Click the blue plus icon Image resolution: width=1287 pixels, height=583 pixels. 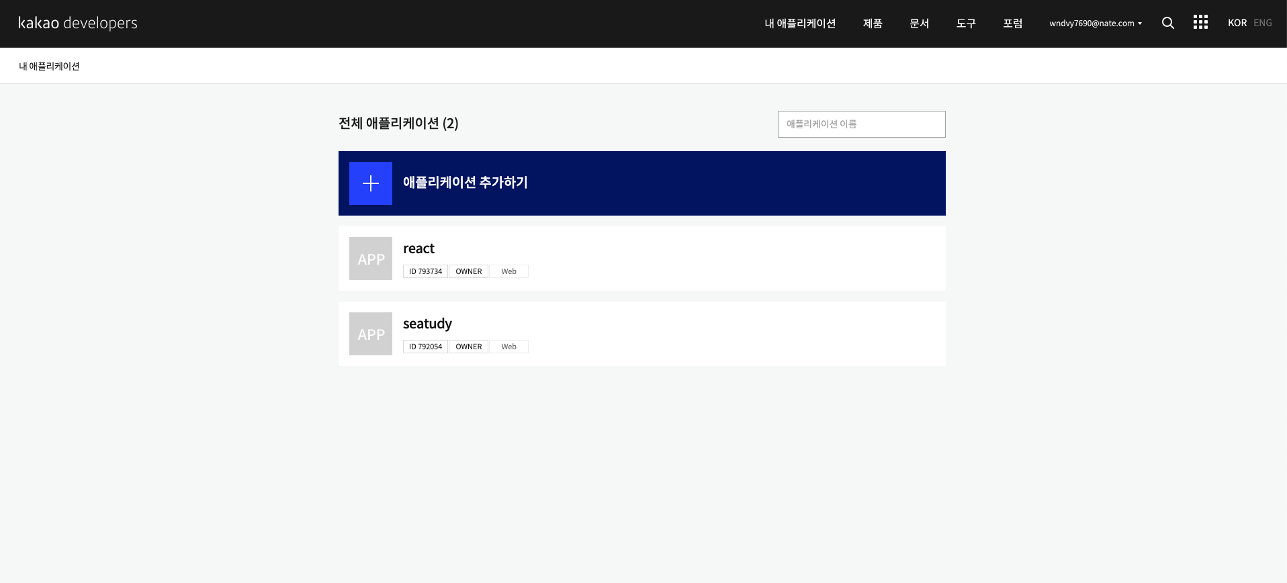point(371,183)
